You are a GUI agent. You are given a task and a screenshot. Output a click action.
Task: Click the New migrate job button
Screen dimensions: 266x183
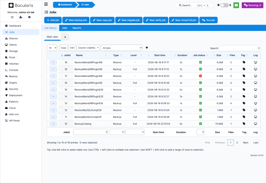click(x=129, y=20)
